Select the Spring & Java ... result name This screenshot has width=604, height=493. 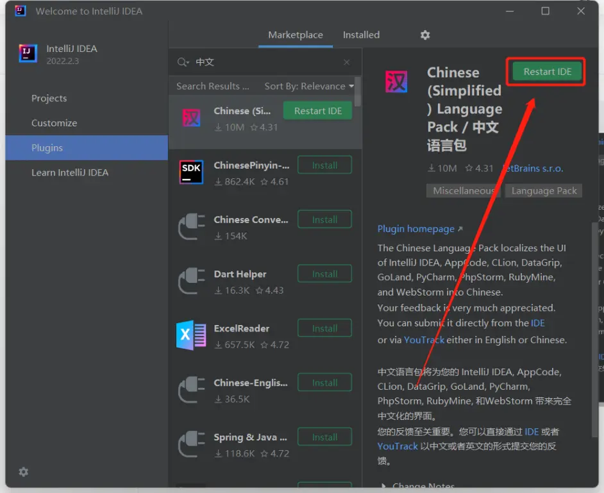tap(250, 437)
